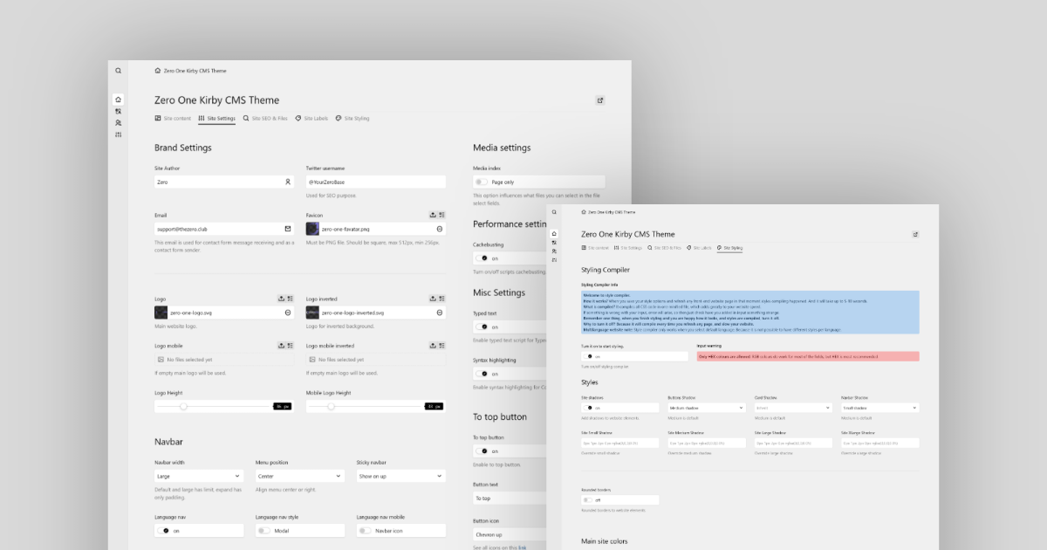The image size is (1047, 550).
Task: Toggle Cachebusting off
Action: 482,258
